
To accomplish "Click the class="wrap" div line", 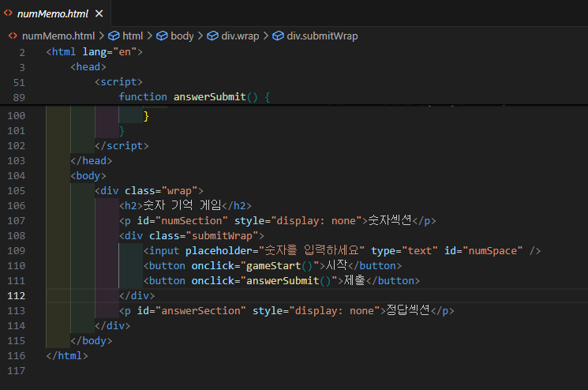I will coord(149,191).
